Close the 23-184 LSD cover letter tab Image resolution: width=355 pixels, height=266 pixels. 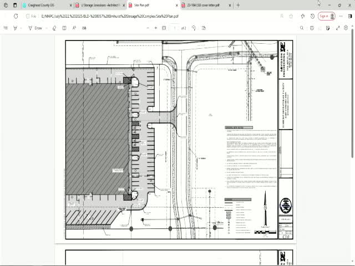pyautogui.click(x=230, y=5)
